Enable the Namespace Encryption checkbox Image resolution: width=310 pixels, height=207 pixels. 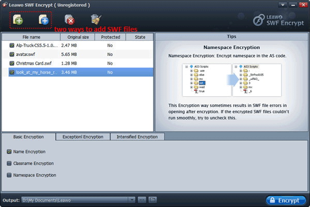click(9, 175)
